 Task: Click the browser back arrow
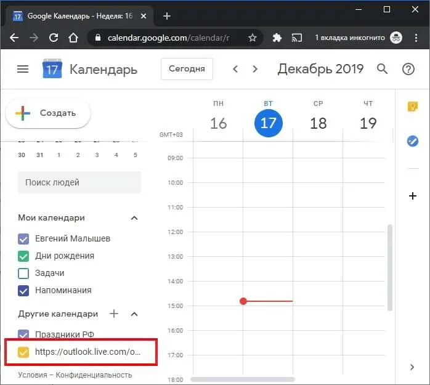[14, 38]
